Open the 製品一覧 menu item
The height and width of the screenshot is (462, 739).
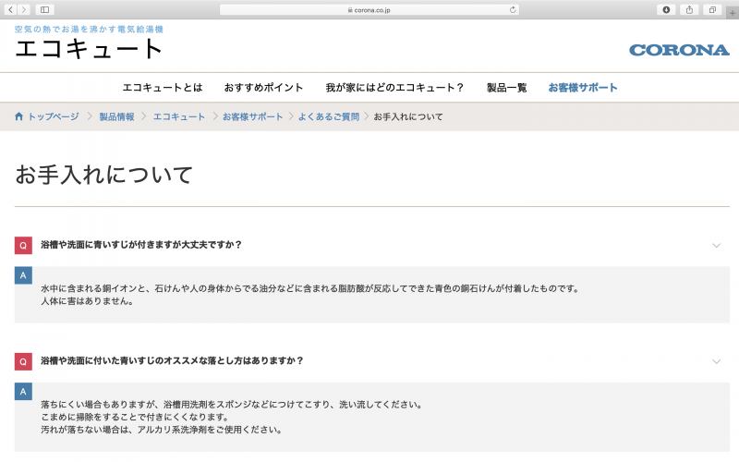pyautogui.click(x=506, y=88)
